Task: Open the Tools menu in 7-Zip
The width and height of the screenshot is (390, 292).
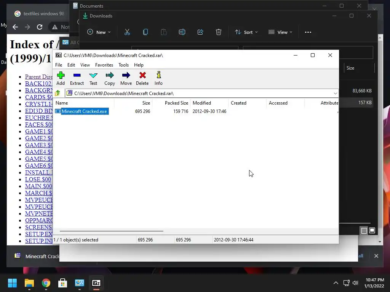Action: pyautogui.click(x=124, y=65)
